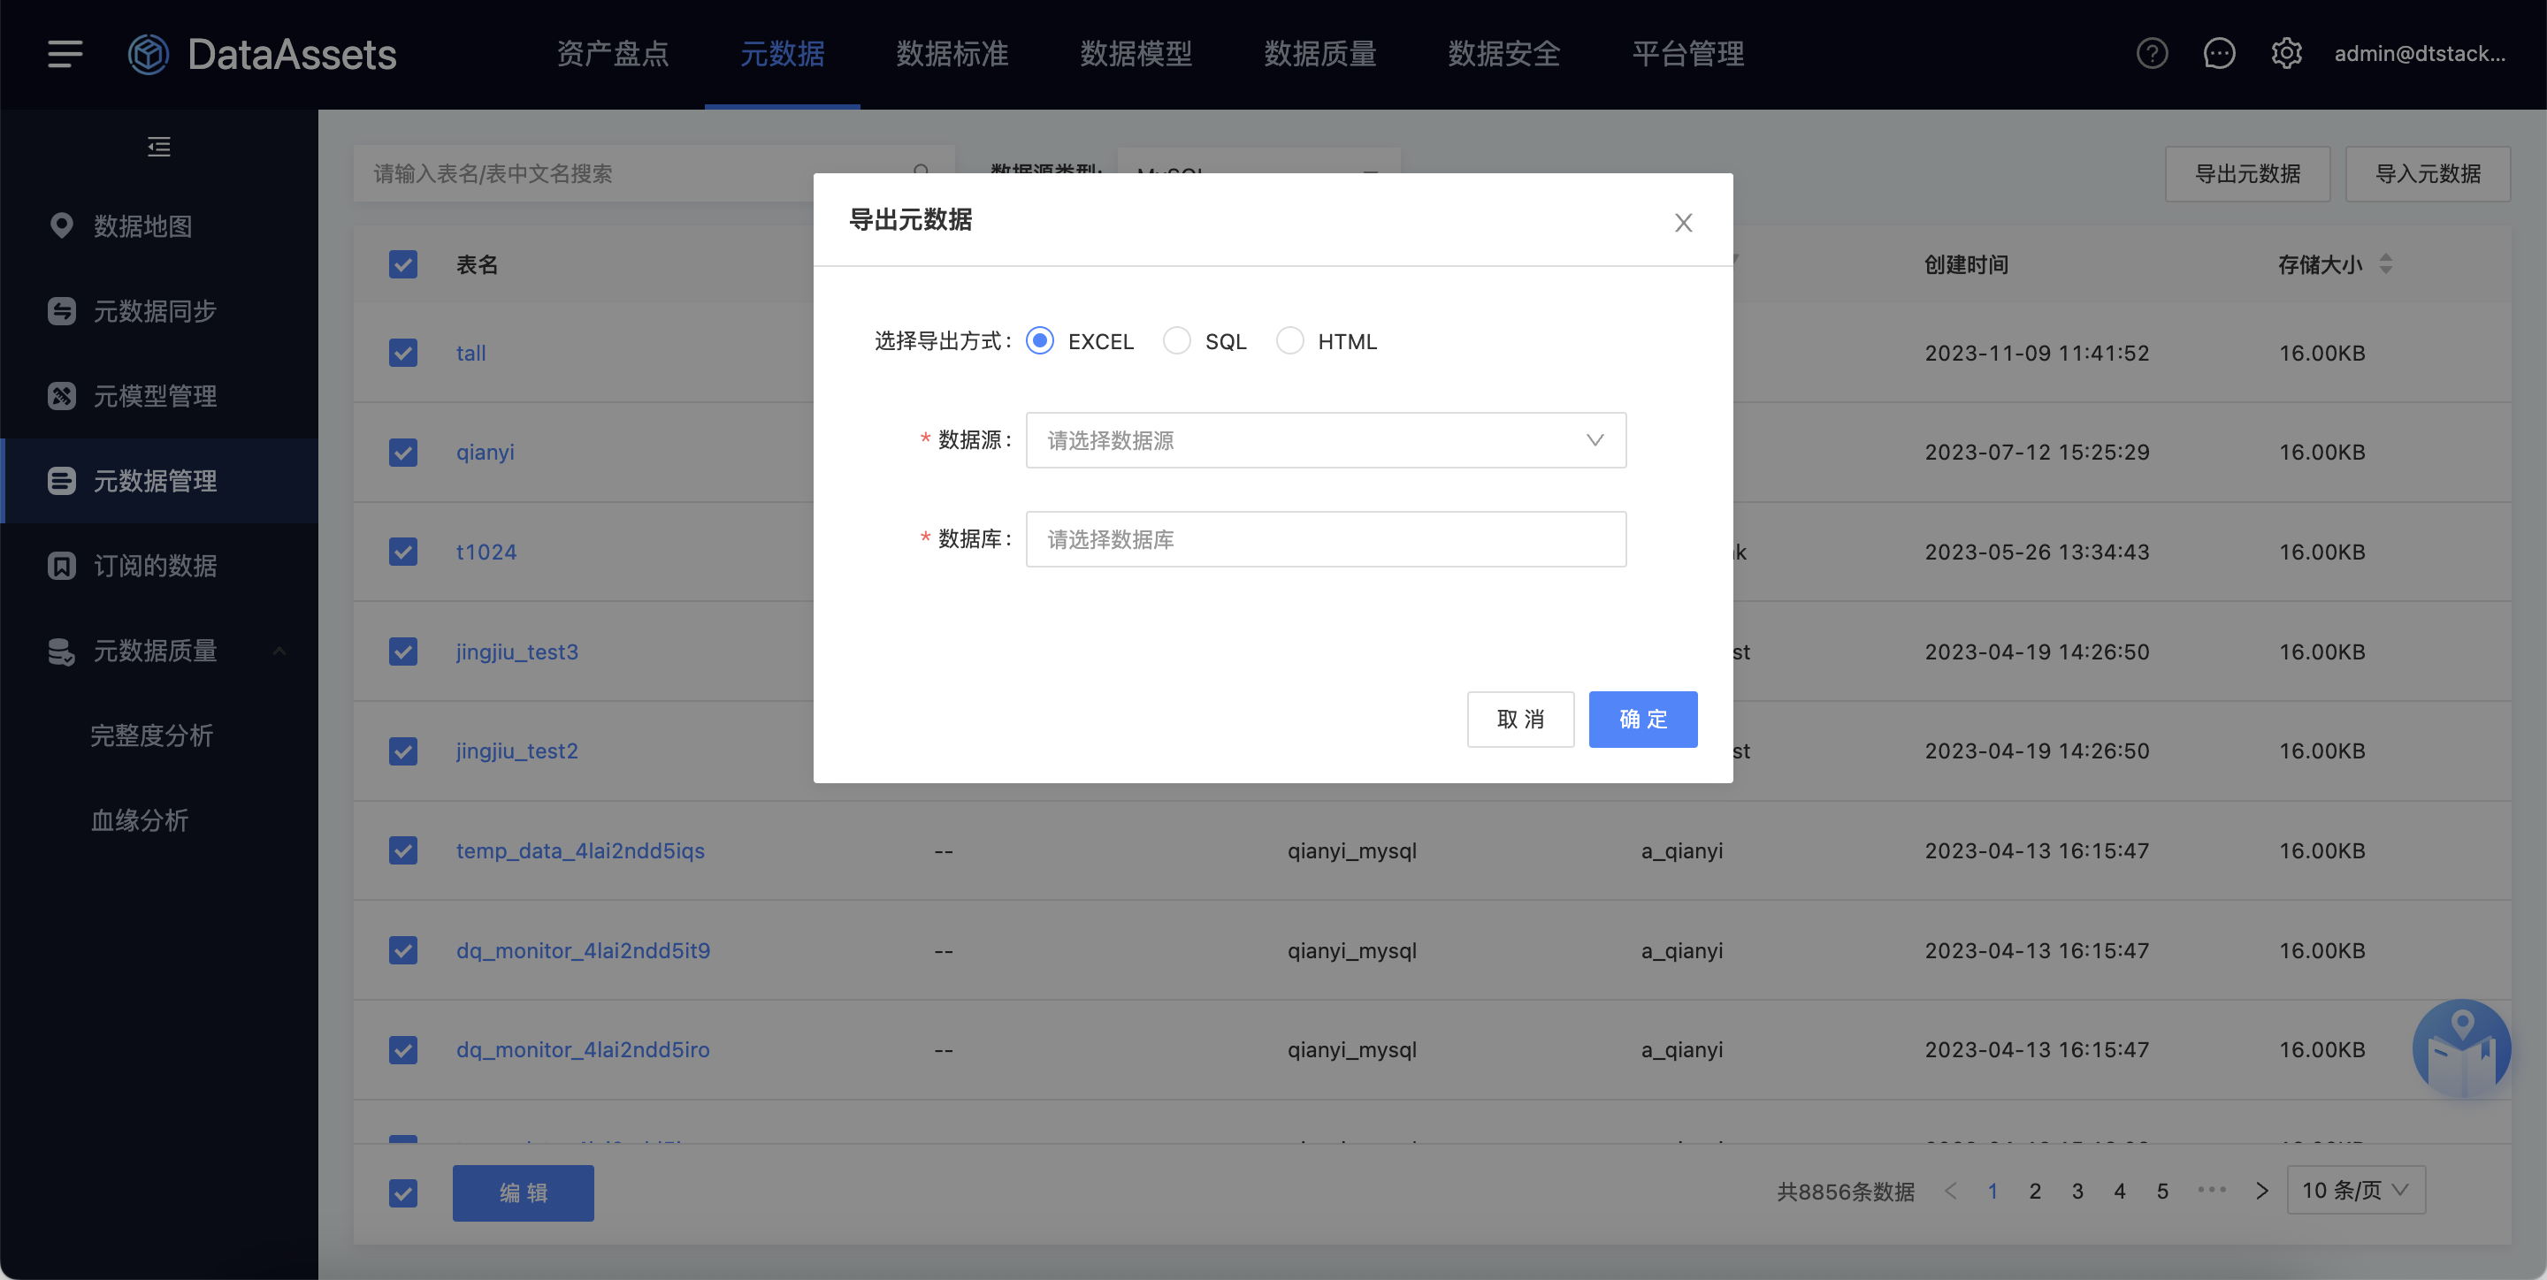This screenshot has width=2547, height=1280.
Task: Open 数据地图 sidebar item
Action: [159, 225]
